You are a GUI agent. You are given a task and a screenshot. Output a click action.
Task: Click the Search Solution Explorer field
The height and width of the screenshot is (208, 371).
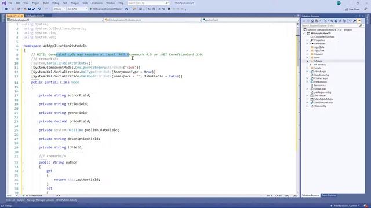pyautogui.click(x=332, y=25)
